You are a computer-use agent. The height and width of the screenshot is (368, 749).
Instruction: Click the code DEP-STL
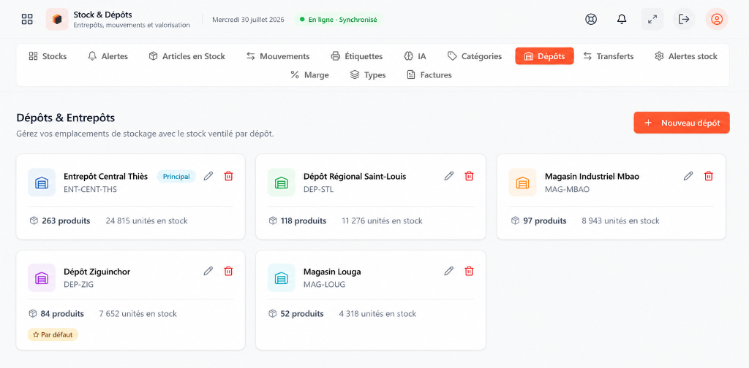coord(319,189)
